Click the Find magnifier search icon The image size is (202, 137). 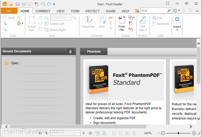(x=169, y=11)
